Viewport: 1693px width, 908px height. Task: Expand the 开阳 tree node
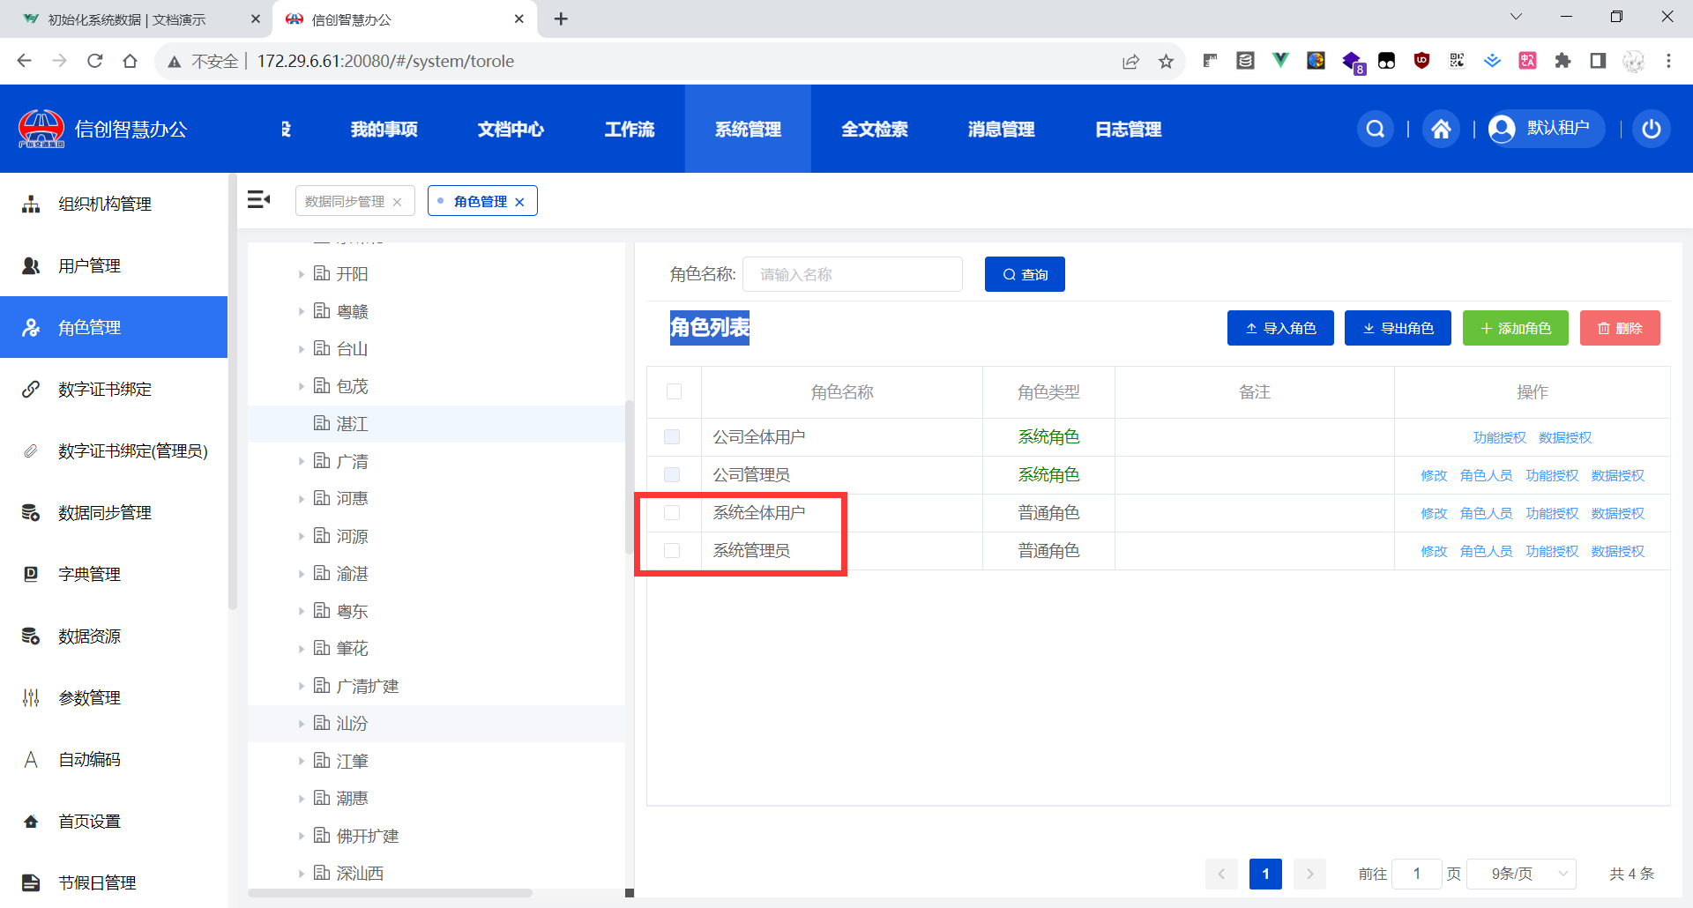[x=301, y=274]
